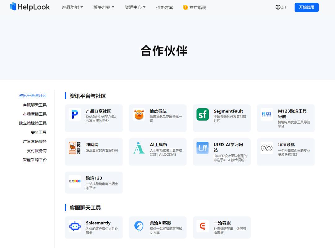Click the 拜拜导航 infinity logo
335x248 pixels.
(x=267, y=148)
